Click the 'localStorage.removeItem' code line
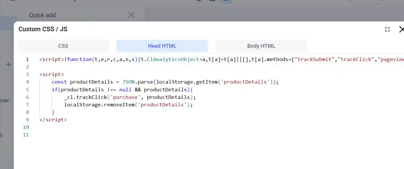The image size is (404, 169). coord(128,105)
